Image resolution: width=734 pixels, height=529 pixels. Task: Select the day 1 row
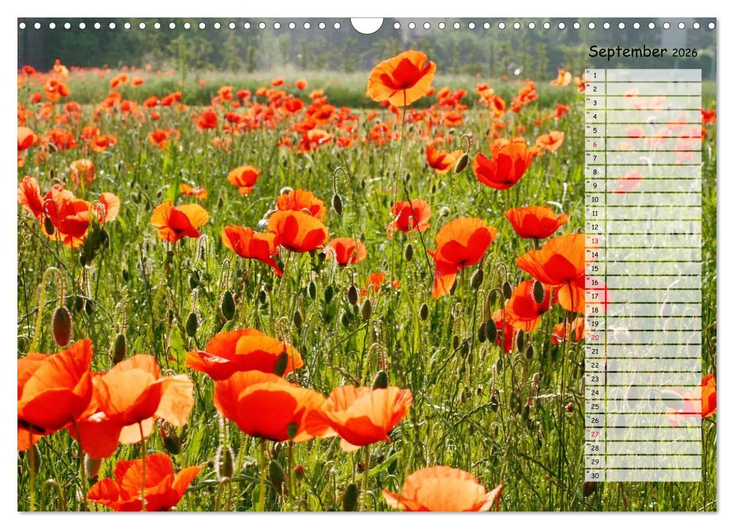643,75
